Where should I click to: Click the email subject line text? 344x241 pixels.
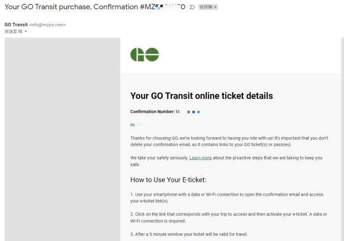click(x=95, y=7)
